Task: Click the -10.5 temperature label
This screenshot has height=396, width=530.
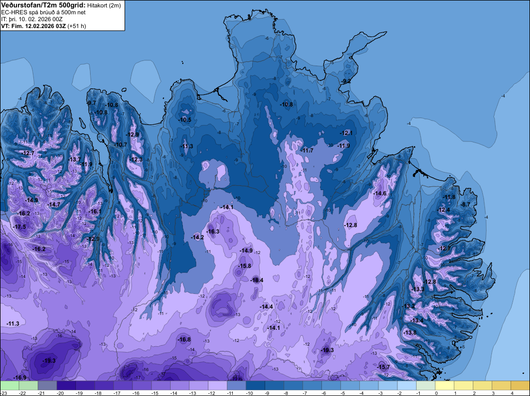Action: pos(185,120)
